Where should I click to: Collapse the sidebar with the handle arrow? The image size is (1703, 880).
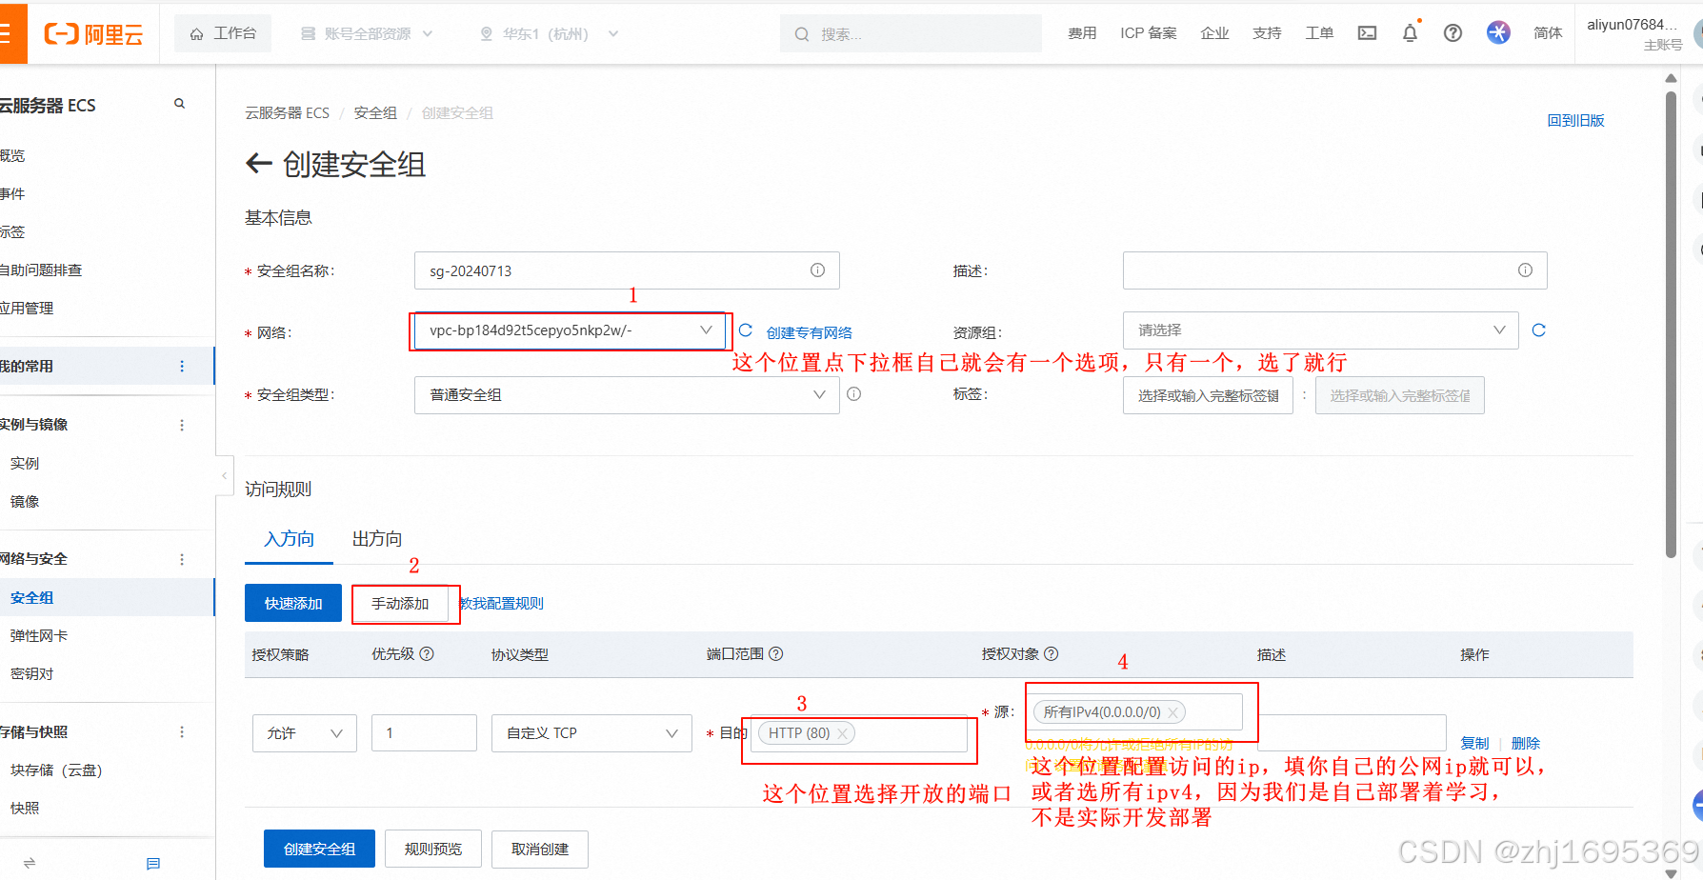pyautogui.click(x=225, y=474)
